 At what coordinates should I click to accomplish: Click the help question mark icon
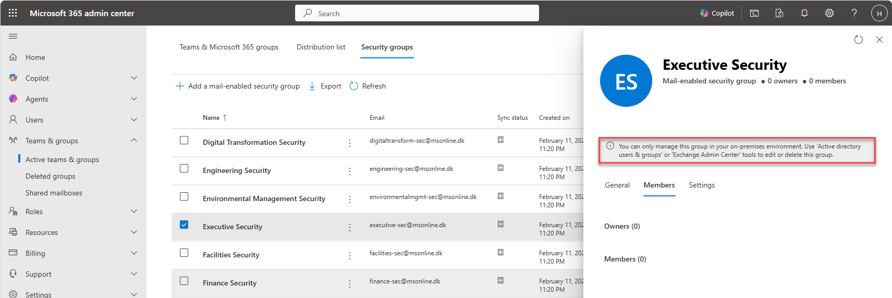(854, 13)
